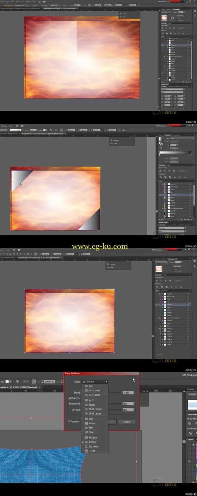The height and width of the screenshot is (496, 197).
Task: Select the checked Inflate warp entry
Action: (x=95, y=442)
